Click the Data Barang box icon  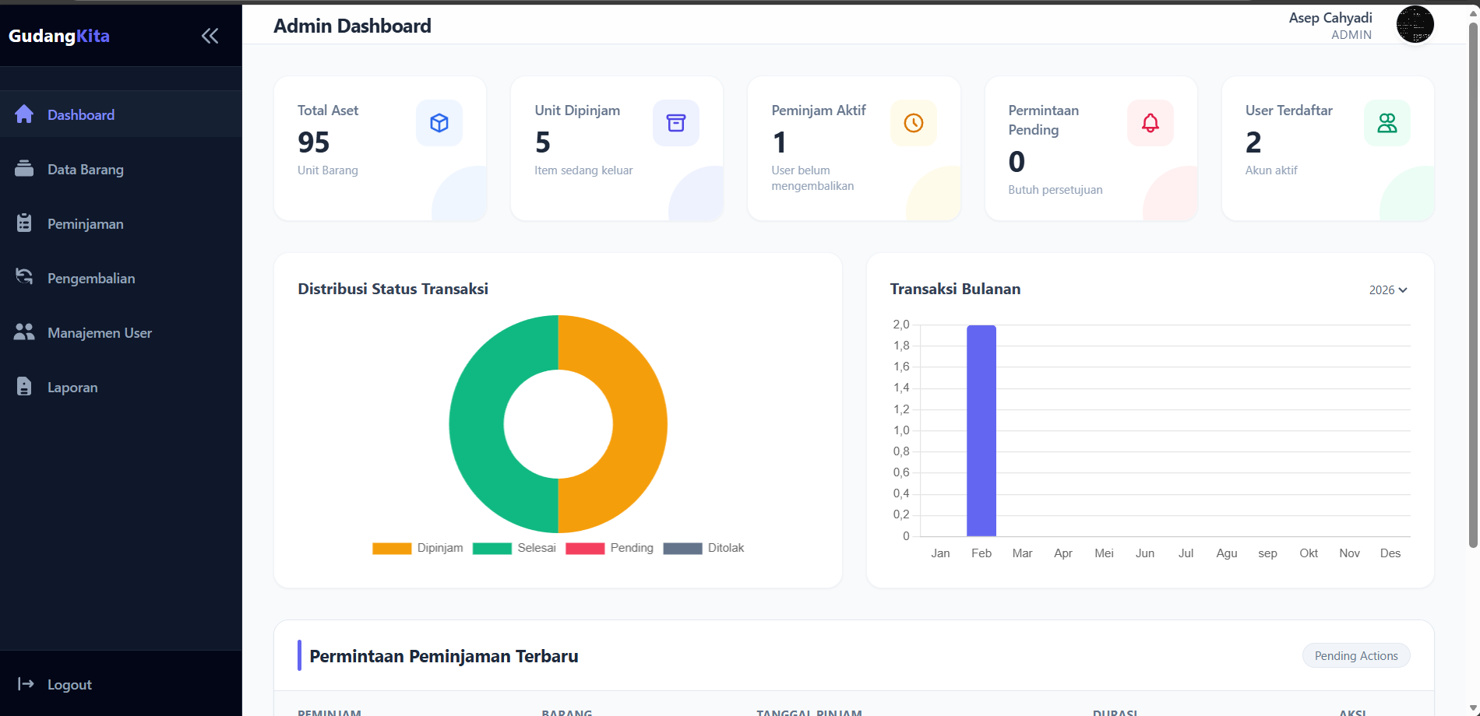(x=24, y=169)
